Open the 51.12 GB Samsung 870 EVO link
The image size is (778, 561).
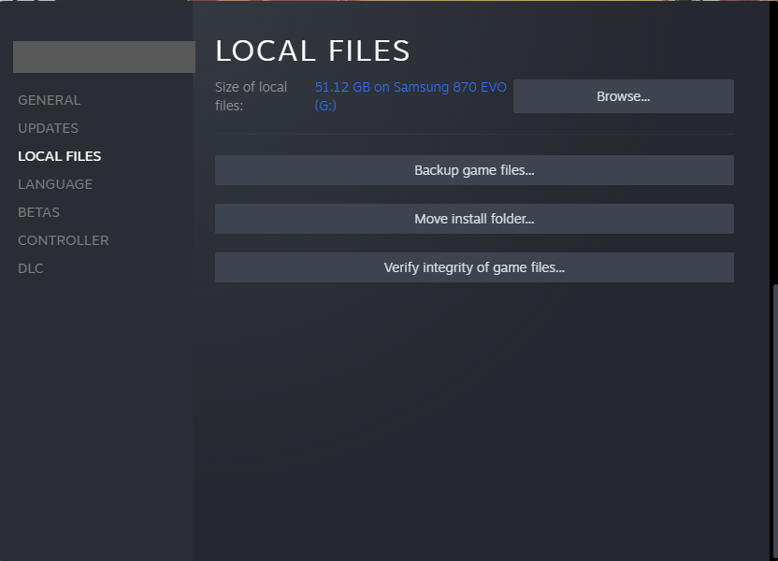411,96
